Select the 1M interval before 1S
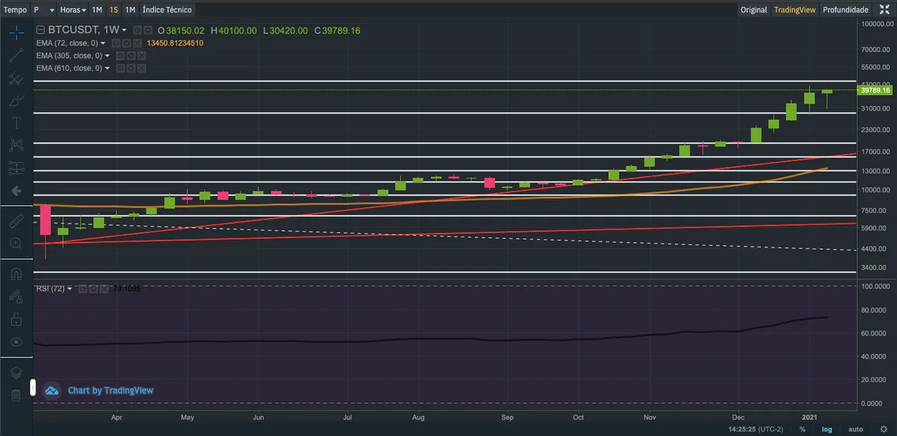897x436 pixels. click(x=97, y=10)
